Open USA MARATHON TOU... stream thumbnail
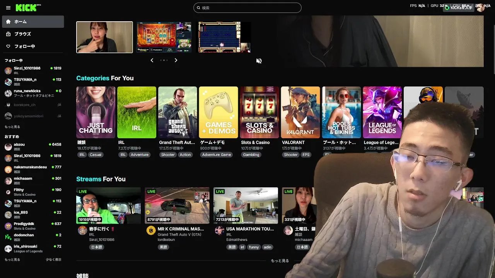Screen dimensions: 495x278 click(246, 205)
